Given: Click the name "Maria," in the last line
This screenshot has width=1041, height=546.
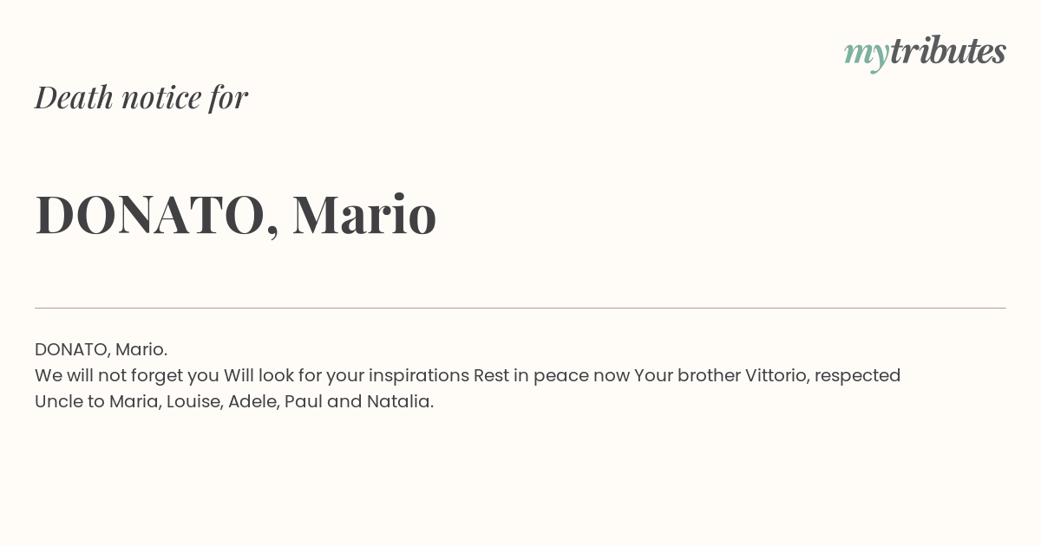Looking at the screenshot, I should 135,402.
